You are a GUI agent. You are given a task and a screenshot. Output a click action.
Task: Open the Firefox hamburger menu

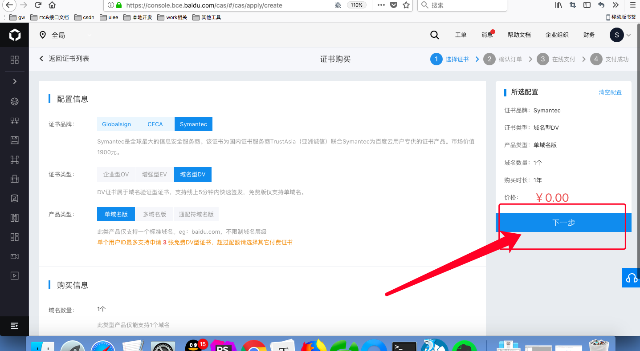632,5
